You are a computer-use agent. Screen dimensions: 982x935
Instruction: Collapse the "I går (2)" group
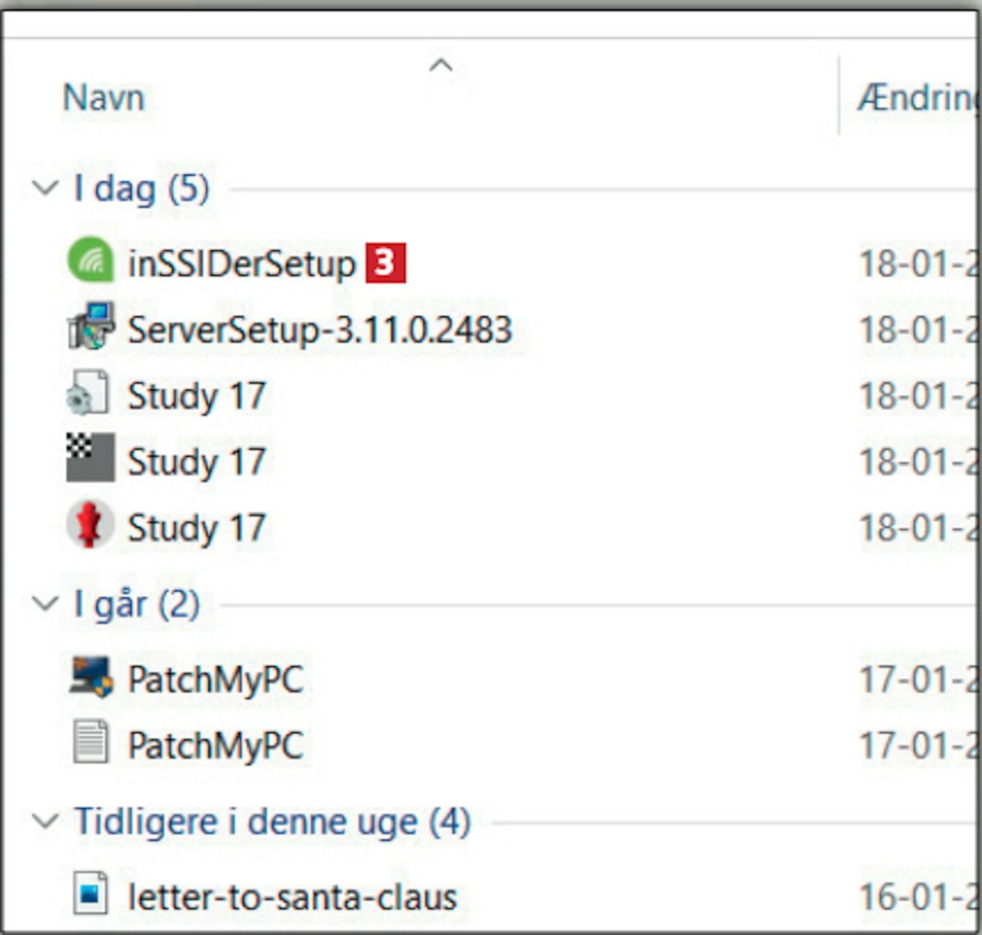pos(45,603)
